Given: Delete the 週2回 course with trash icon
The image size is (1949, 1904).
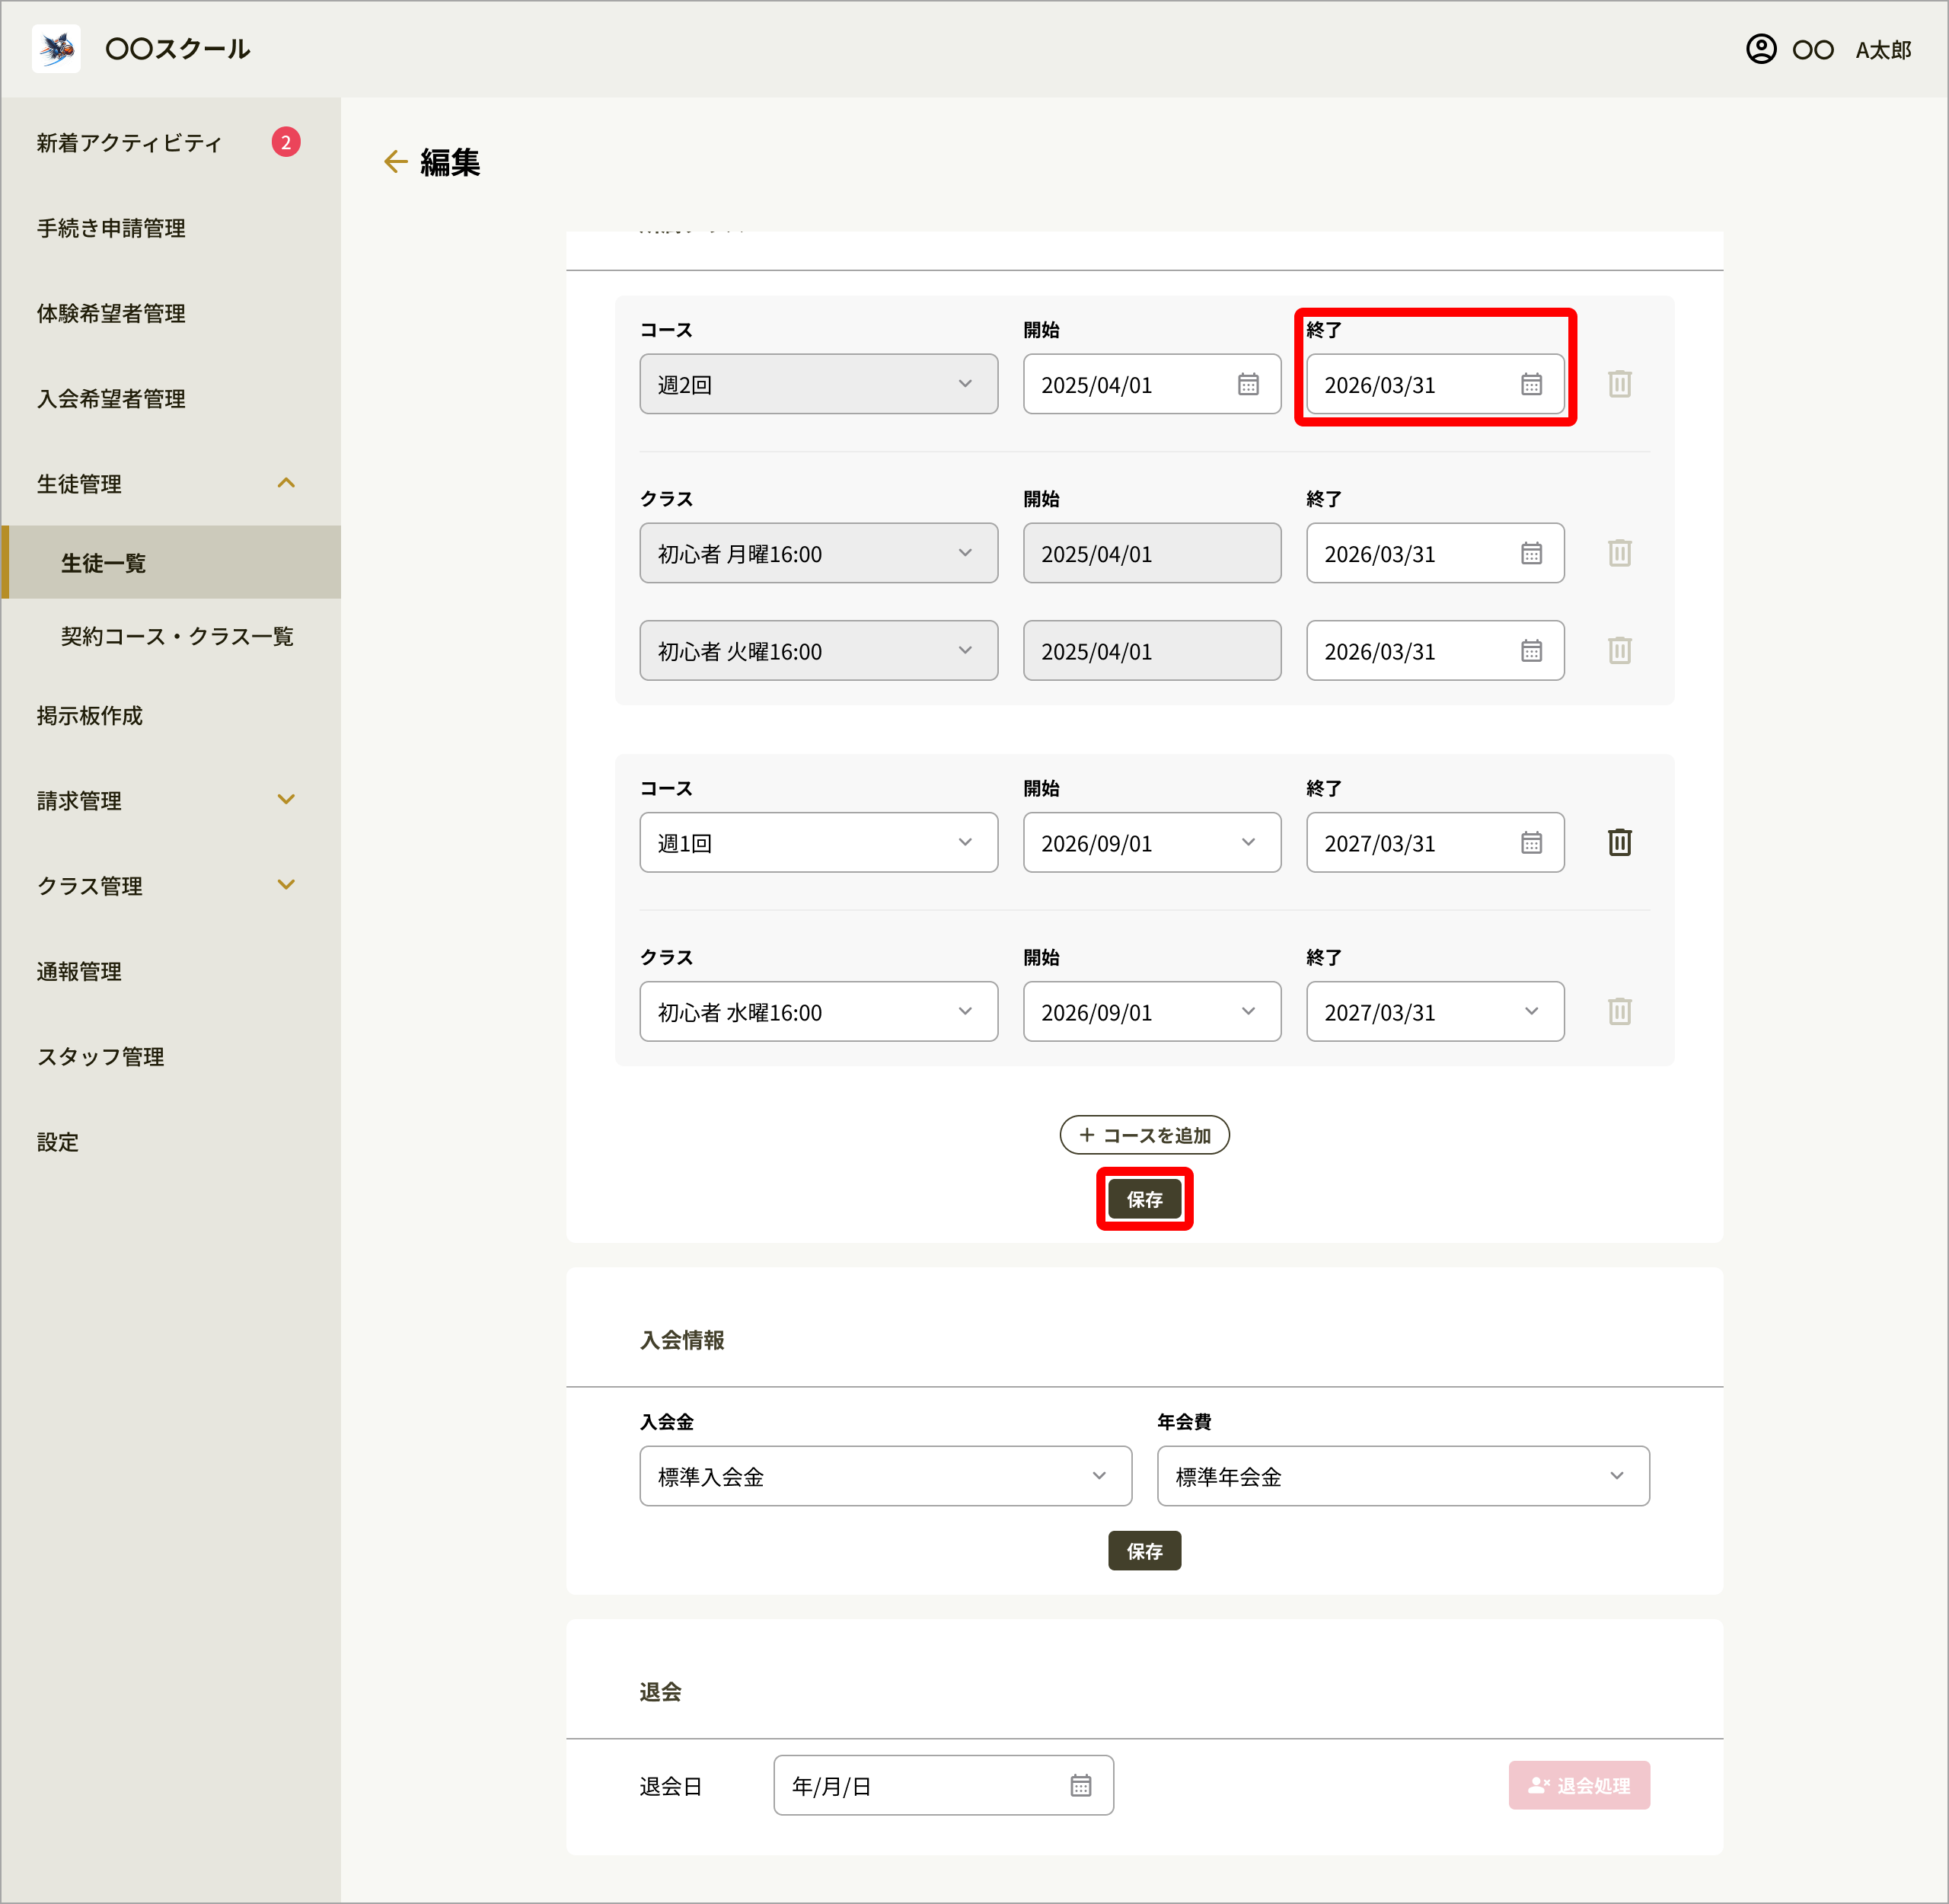Looking at the screenshot, I should pyautogui.click(x=1620, y=384).
